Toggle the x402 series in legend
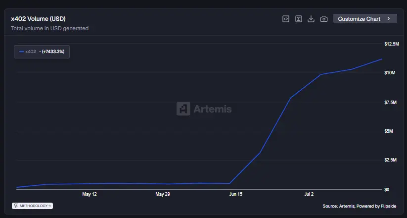407x218 pixels. click(42, 52)
